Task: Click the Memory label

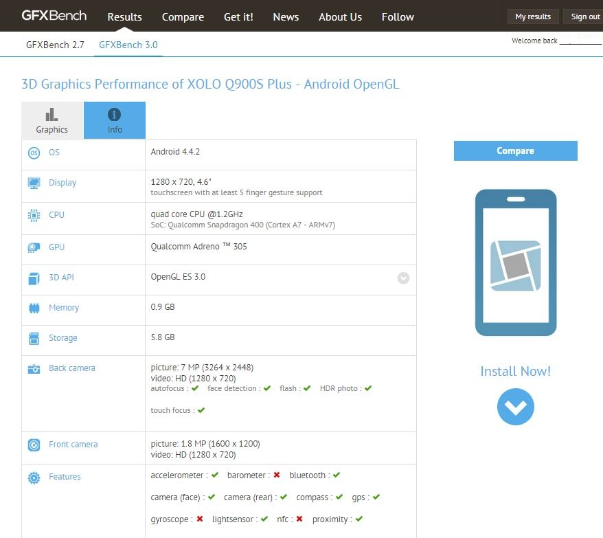Action: (64, 308)
